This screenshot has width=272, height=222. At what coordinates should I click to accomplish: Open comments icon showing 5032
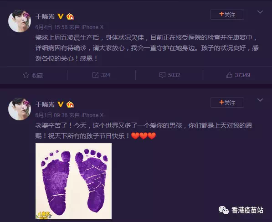point(162,75)
